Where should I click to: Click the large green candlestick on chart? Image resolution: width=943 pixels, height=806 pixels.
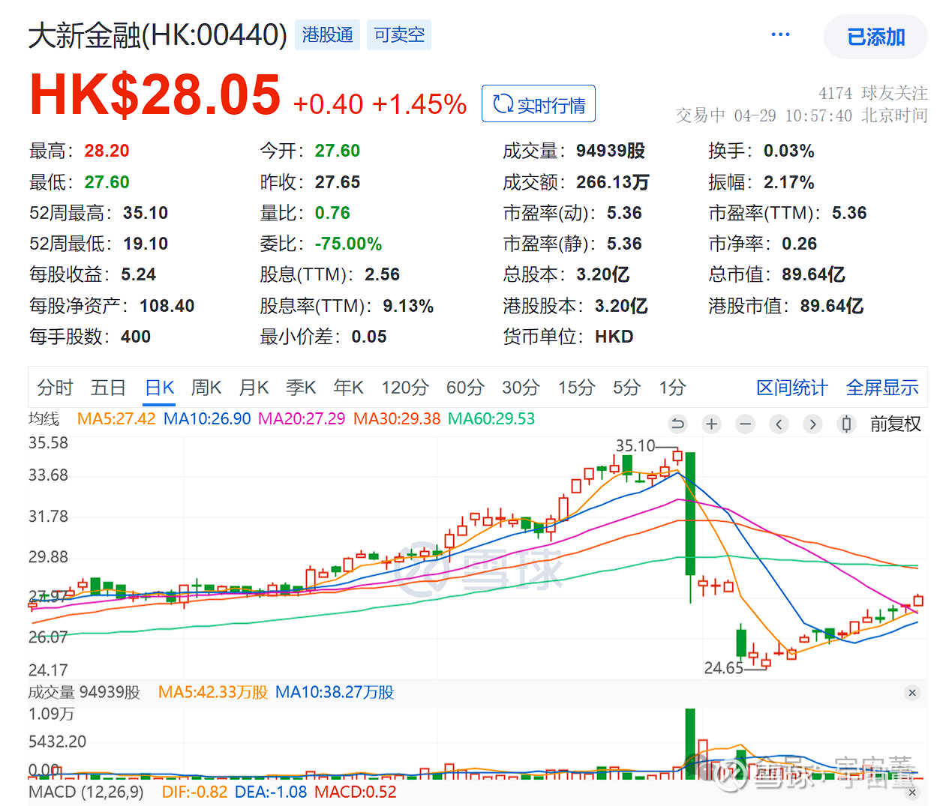point(690,514)
